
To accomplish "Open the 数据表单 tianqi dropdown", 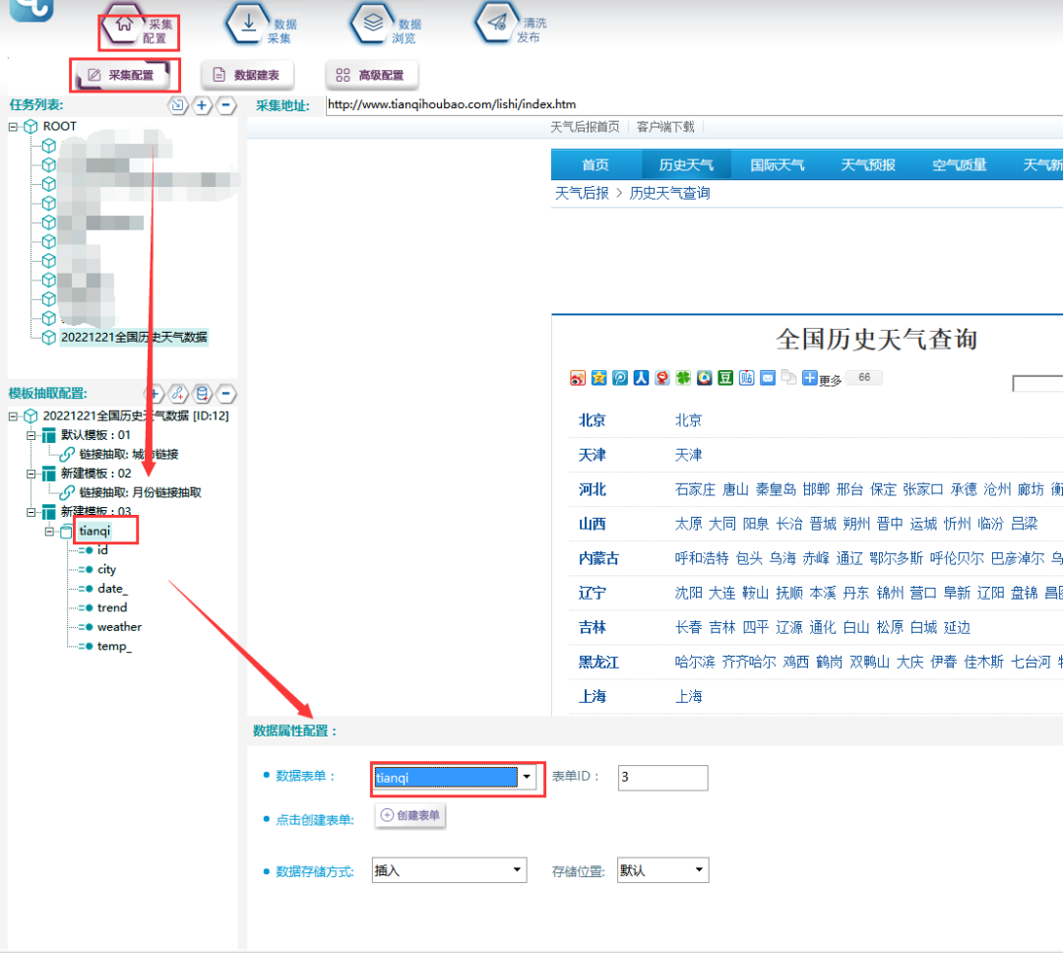I will click(529, 778).
